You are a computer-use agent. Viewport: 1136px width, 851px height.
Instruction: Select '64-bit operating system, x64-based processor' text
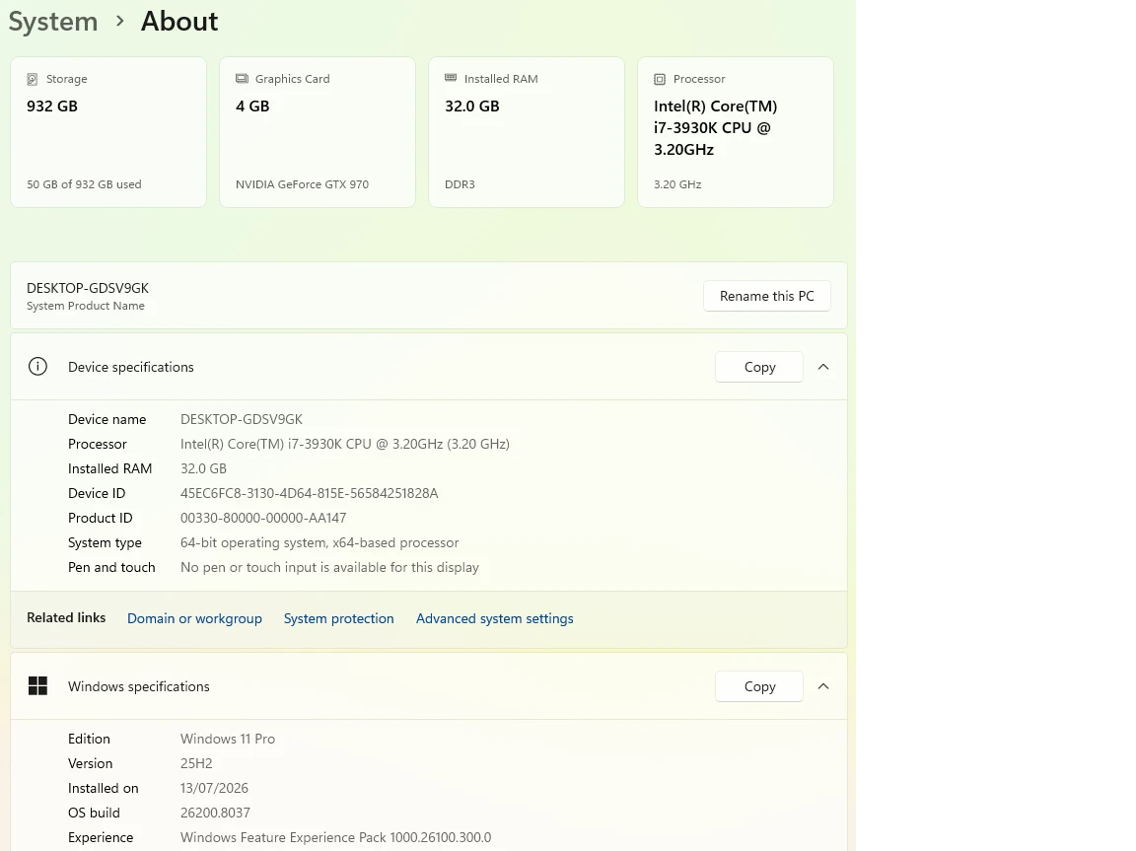[319, 542]
